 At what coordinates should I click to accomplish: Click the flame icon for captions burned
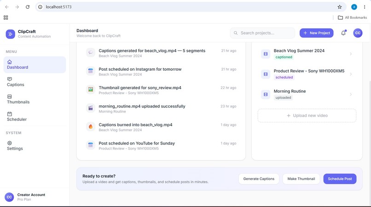(91, 127)
